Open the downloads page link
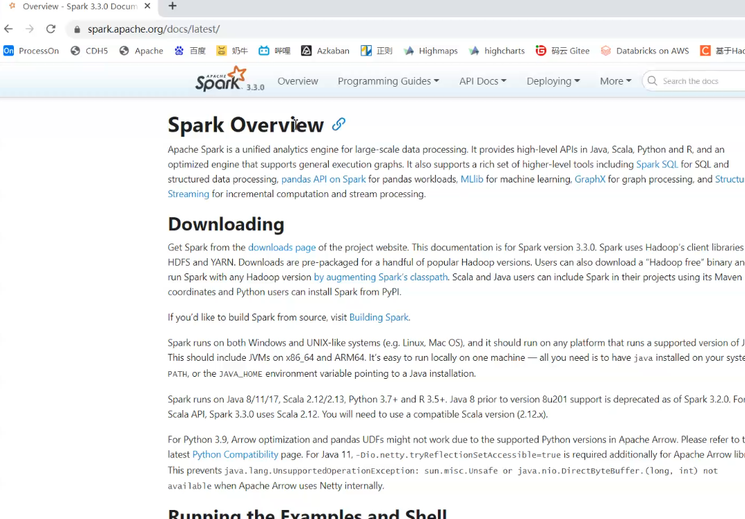745x519 pixels. coord(281,247)
